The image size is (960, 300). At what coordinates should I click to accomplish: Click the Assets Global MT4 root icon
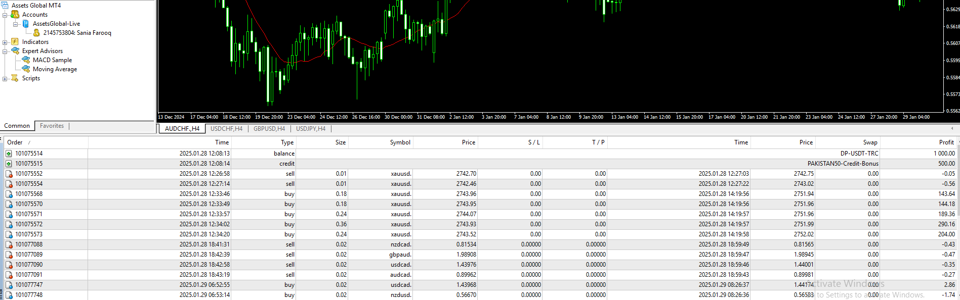5,6
